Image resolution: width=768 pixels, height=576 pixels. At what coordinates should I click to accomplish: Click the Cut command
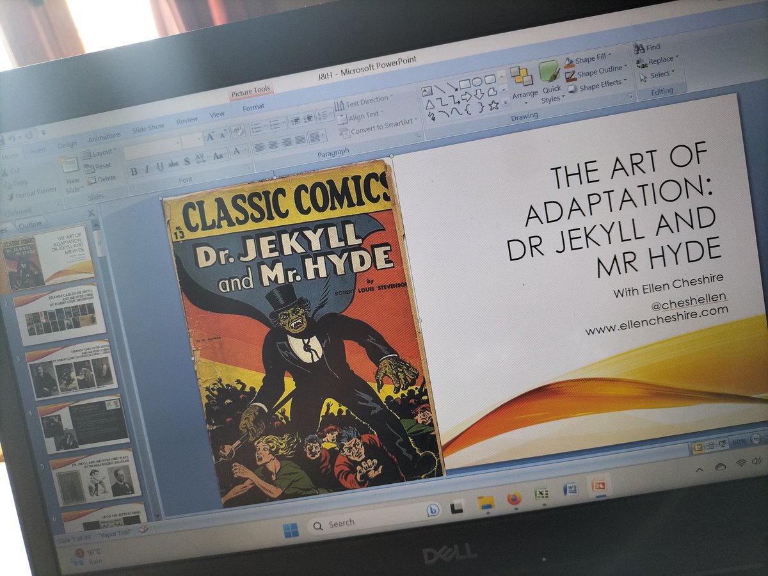coord(10,171)
